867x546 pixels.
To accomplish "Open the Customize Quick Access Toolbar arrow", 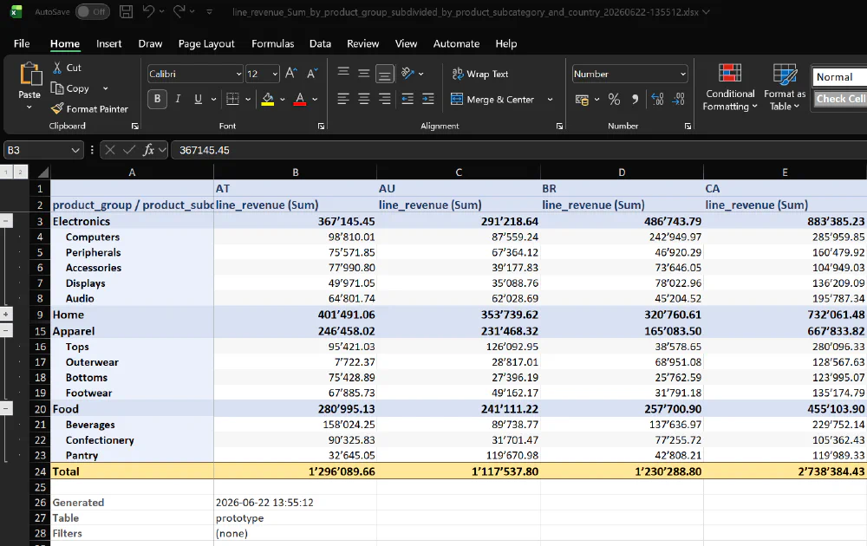I will (x=209, y=11).
